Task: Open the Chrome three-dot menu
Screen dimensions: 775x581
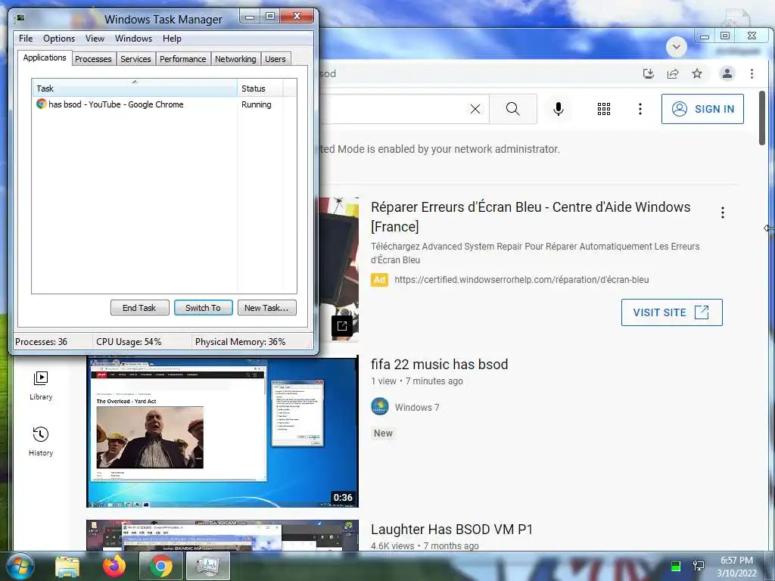Action: (752, 74)
